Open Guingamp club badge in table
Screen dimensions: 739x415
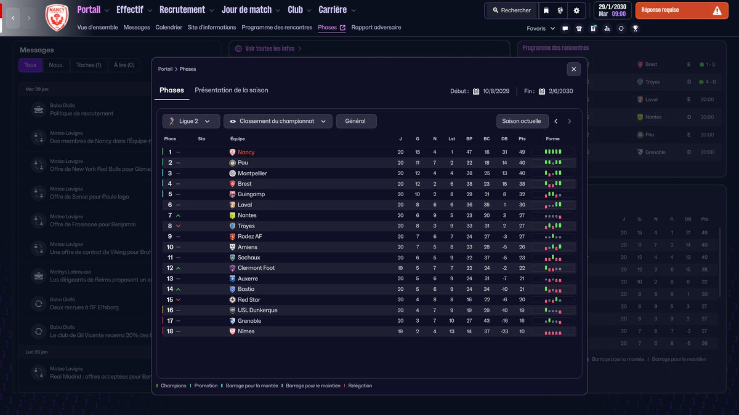pos(232,194)
